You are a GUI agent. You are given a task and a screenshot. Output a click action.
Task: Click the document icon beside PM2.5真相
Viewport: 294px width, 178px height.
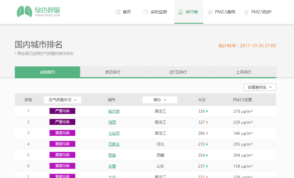(210, 12)
